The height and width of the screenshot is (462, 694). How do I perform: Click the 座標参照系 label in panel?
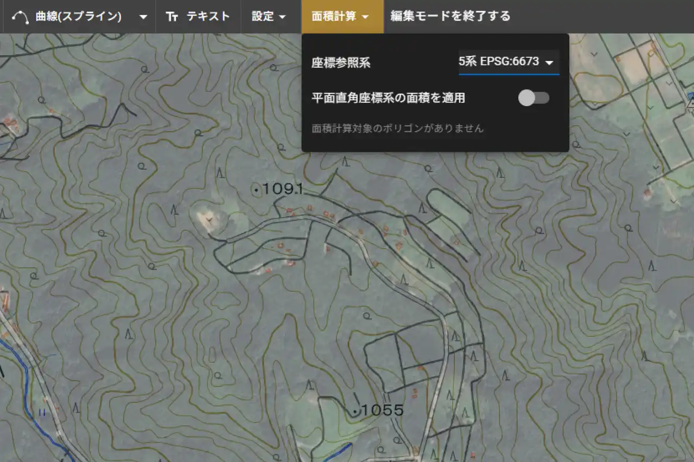(341, 63)
